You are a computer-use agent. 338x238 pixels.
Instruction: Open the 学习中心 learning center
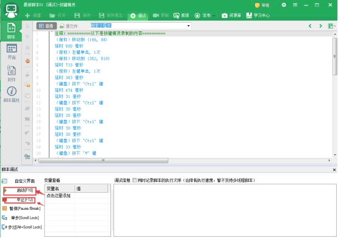point(258,15)
